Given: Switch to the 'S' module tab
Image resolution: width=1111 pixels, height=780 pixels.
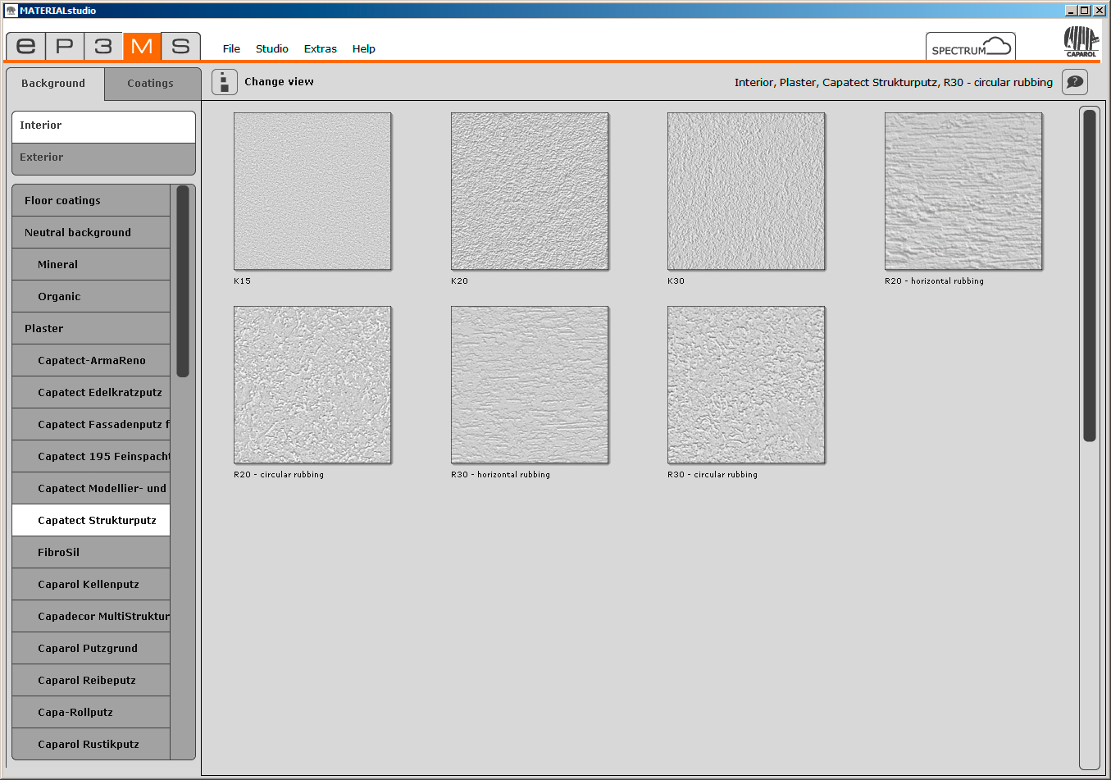Looking at the screenshot, I should [x=180, y=46].
